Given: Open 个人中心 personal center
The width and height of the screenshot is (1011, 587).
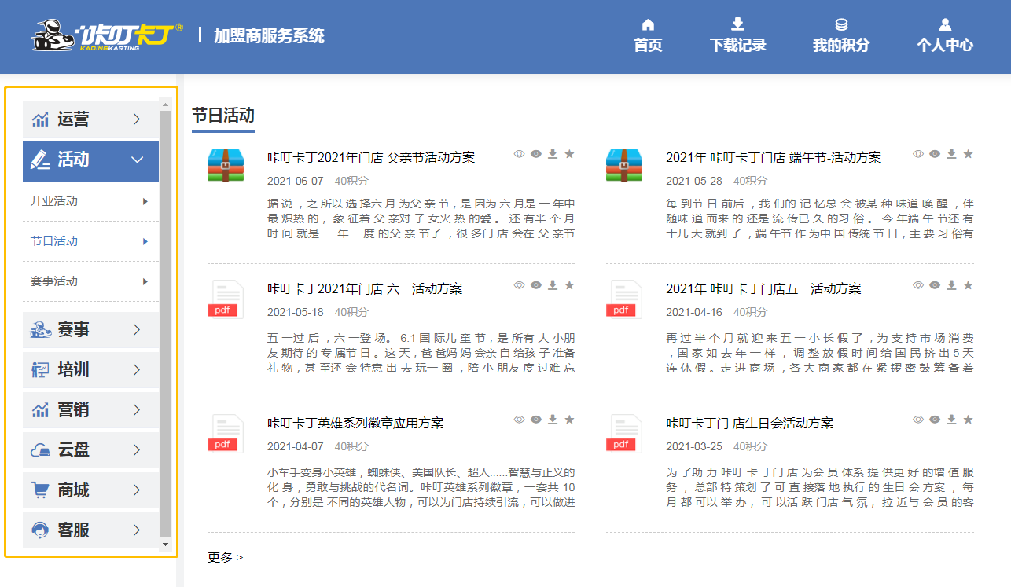Looking at the screenshot, I should [945, 36].
